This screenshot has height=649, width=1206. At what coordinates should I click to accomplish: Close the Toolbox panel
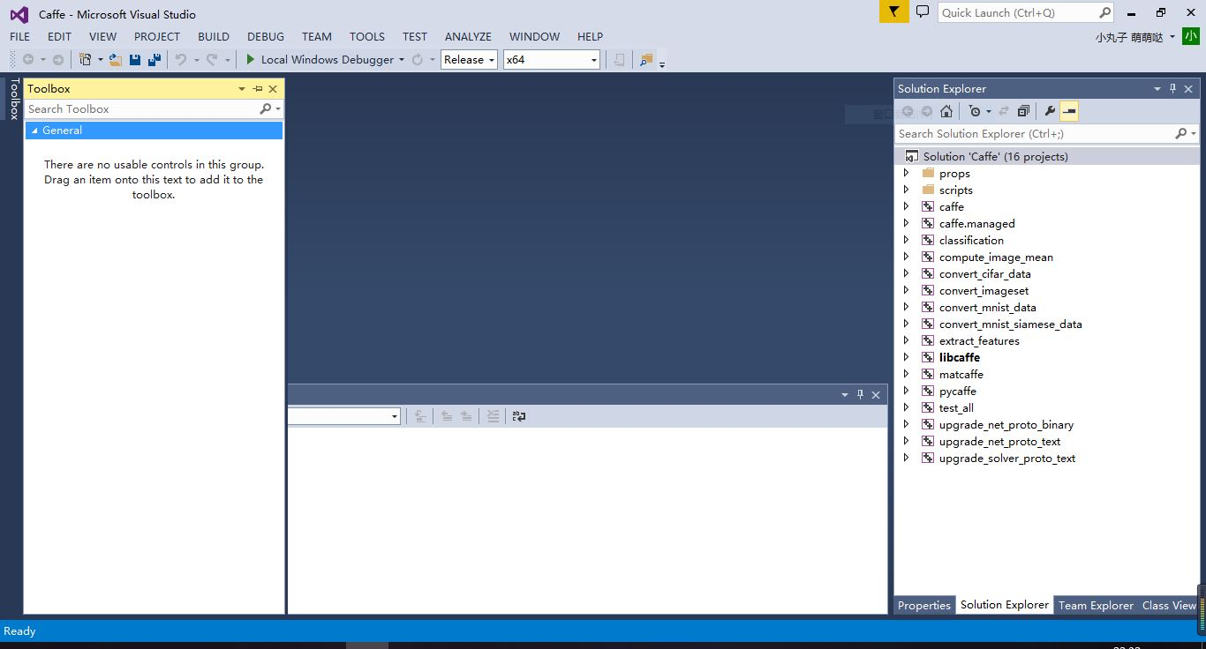pos(273,88)
